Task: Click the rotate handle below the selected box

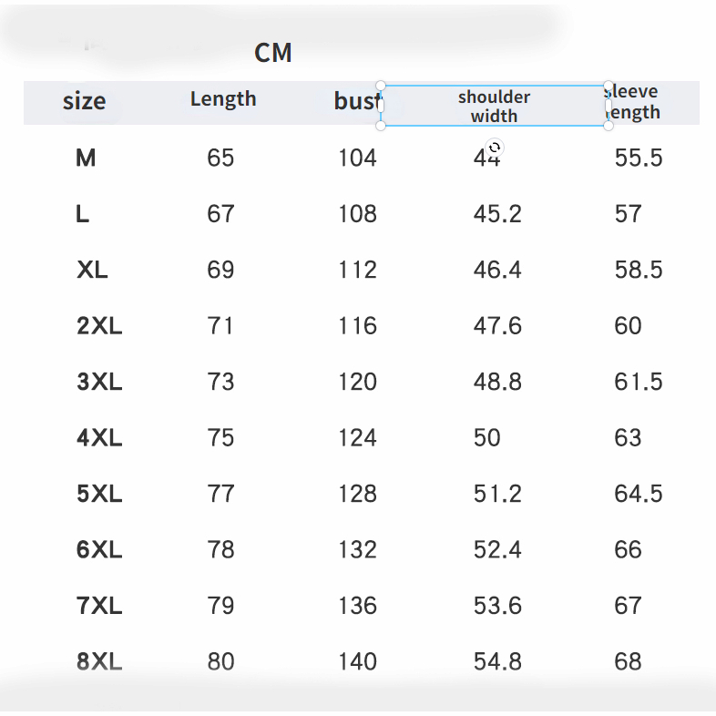Action: click(x=495, y=147)
